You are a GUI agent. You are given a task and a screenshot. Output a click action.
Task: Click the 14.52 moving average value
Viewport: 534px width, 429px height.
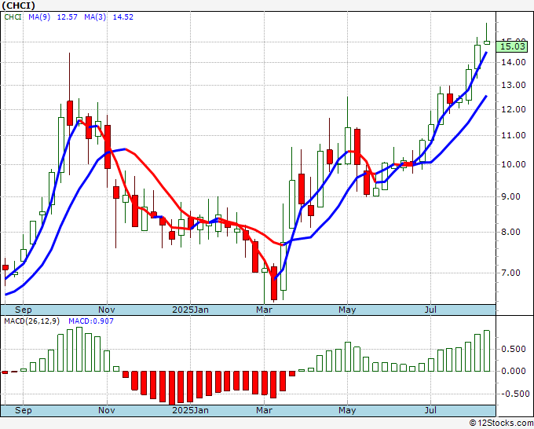click(123, 17)
